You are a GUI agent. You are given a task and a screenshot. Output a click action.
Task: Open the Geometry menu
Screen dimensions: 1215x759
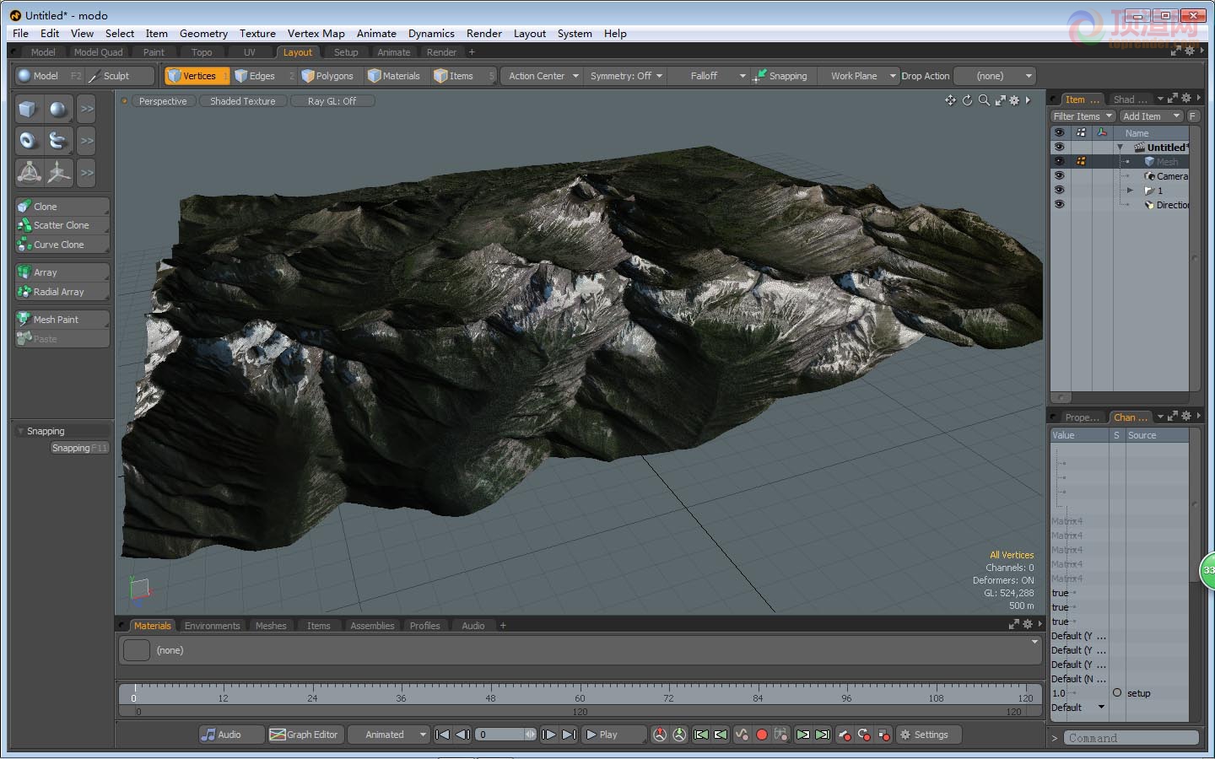pyautogui.click(x=203, y=34)
